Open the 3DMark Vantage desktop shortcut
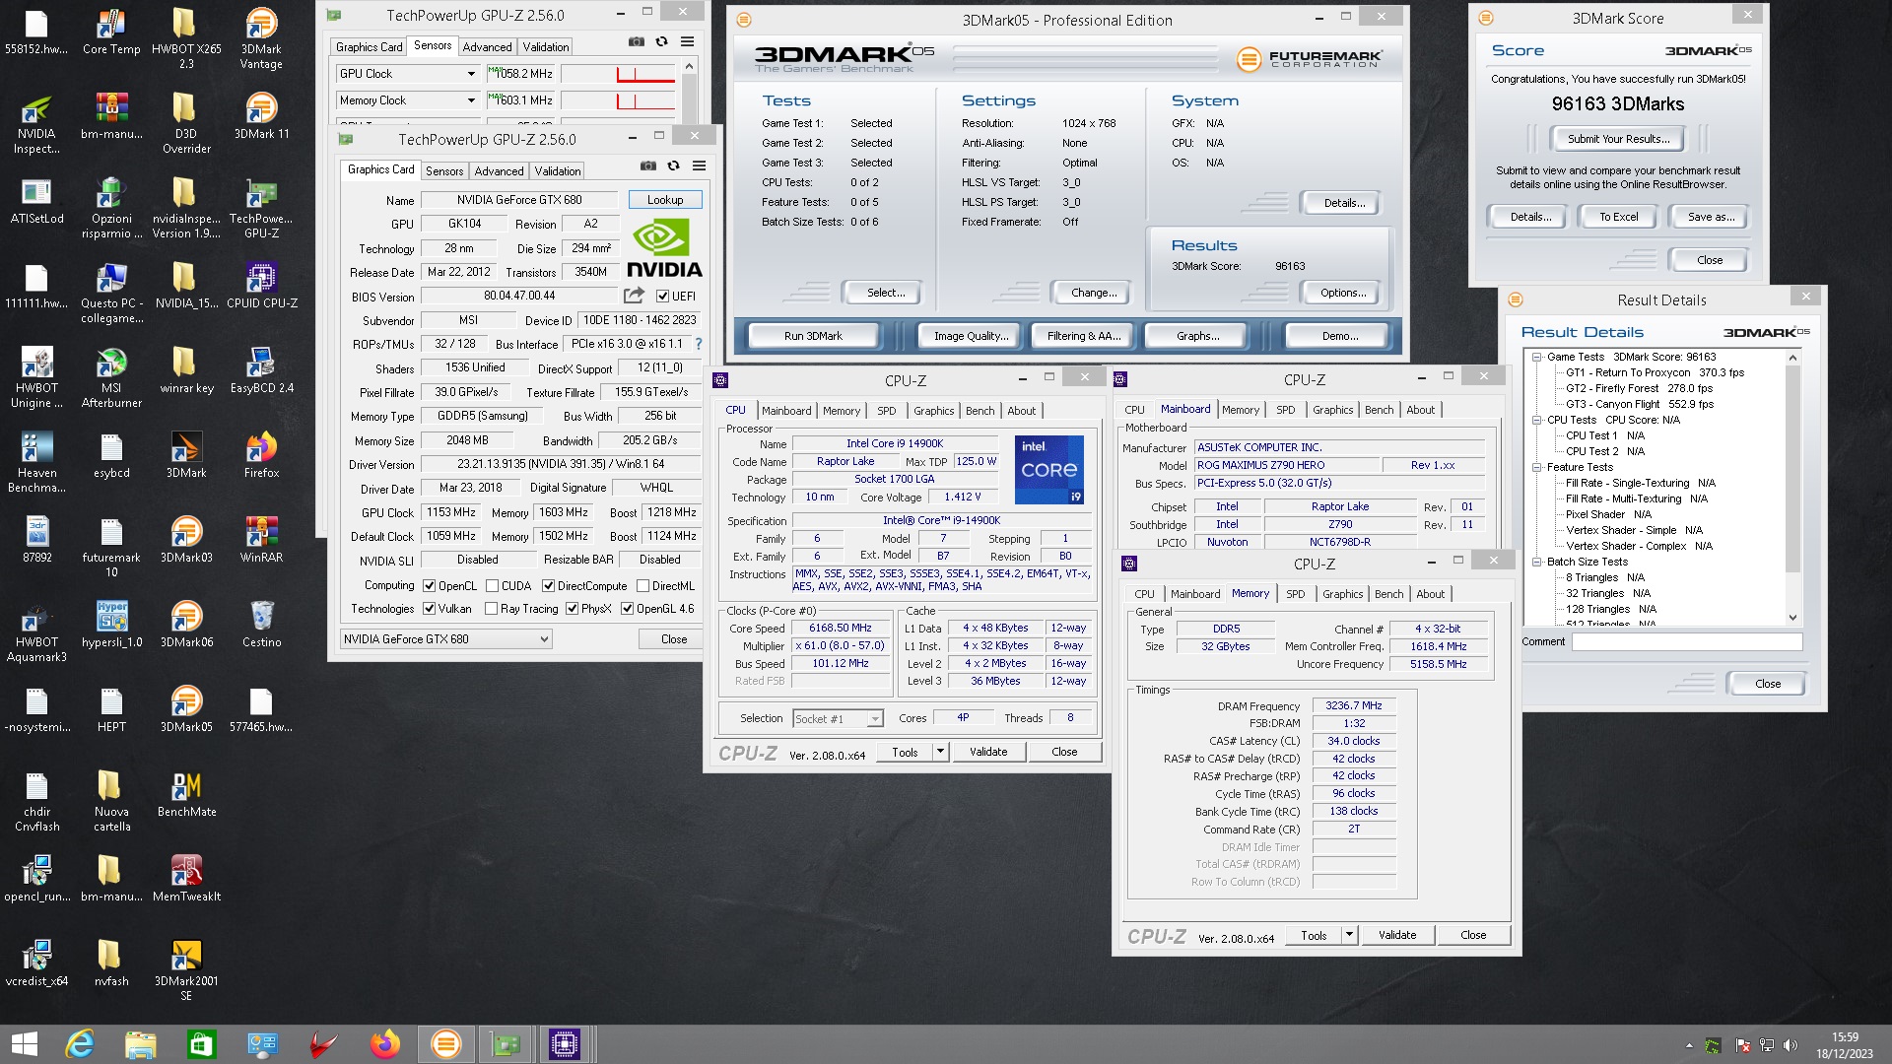Image resolution: width=1892 pixels, height=1064 pixels. coord(261,39)
